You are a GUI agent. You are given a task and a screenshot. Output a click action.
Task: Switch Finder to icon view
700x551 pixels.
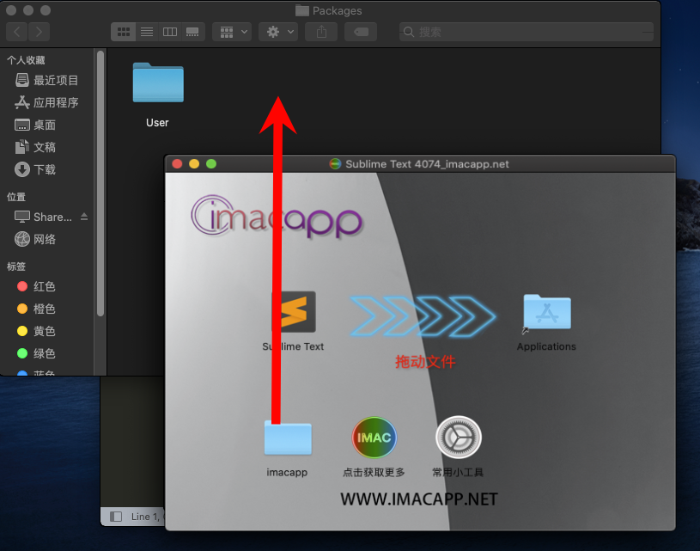coord(123,32)
